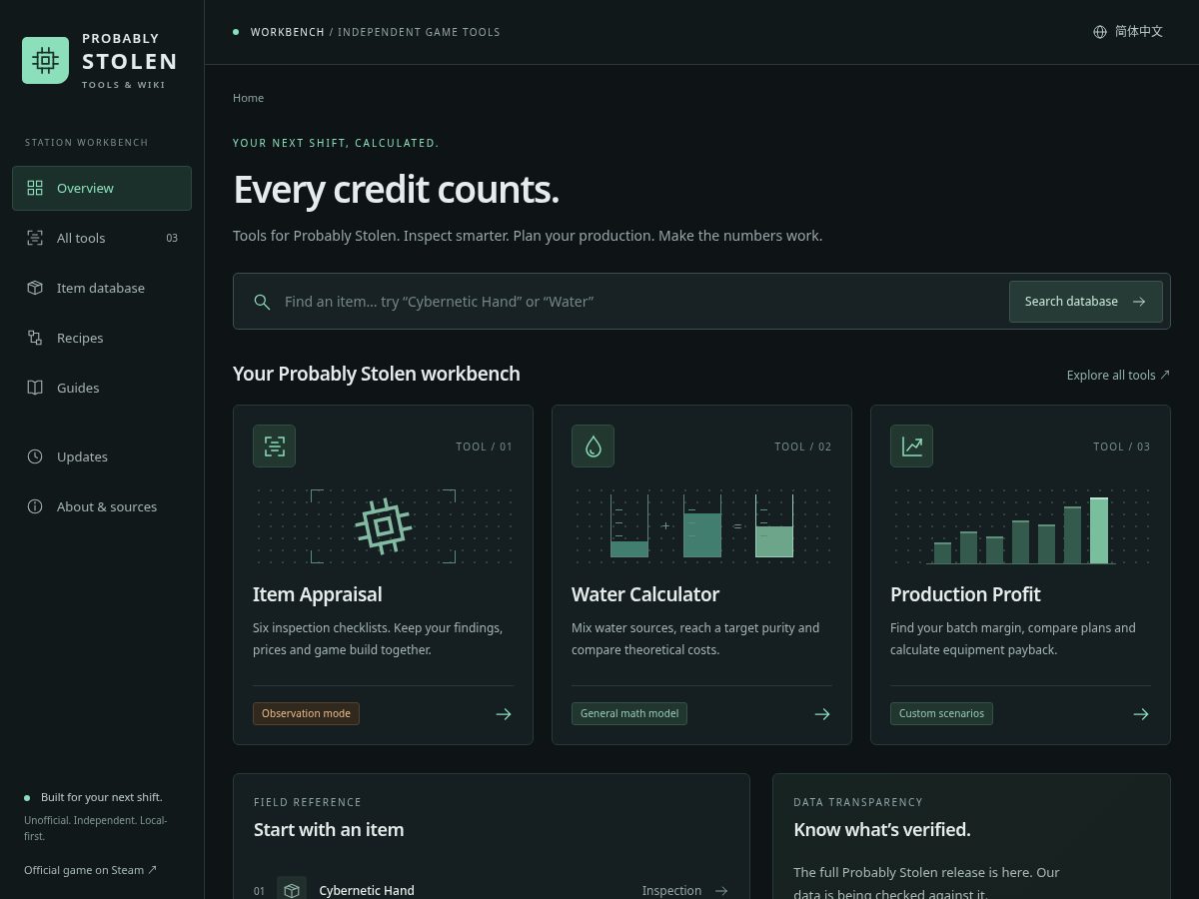Open Official game on Steam link

pos(91,870)
